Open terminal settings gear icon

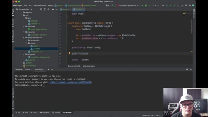187,69
